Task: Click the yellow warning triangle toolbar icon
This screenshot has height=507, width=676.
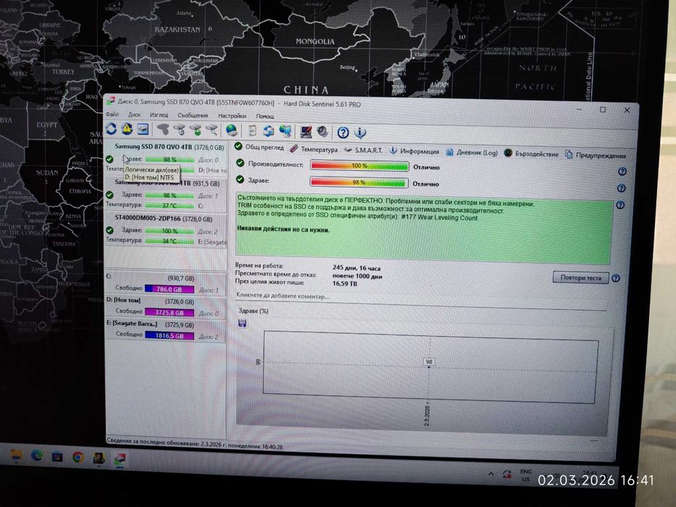Action: pyautogui.click(x=127, y=128)
